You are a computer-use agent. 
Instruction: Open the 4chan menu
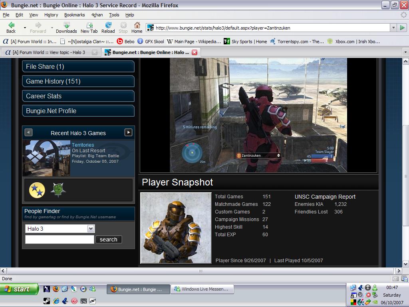coord(97,15)
